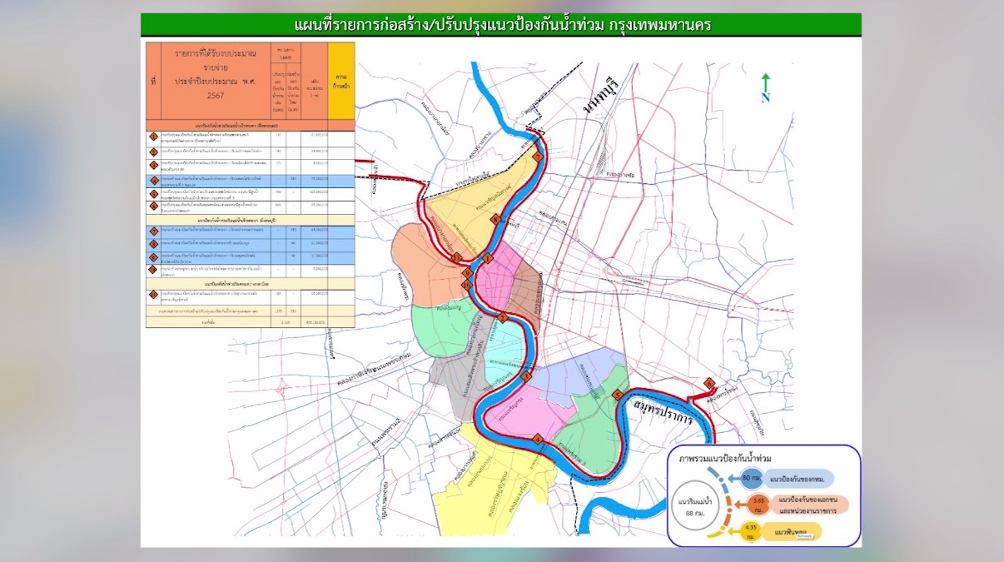Click the blue 80 กม. legend circle
1004x562 pixels.
[752, 478]
